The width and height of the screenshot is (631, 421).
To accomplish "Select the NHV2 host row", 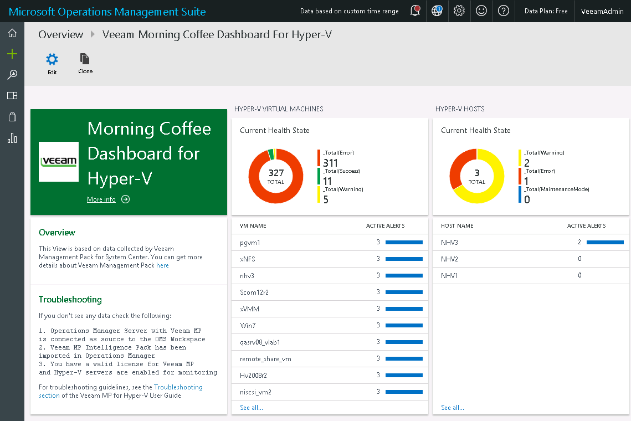I will [x=531, y=259].
